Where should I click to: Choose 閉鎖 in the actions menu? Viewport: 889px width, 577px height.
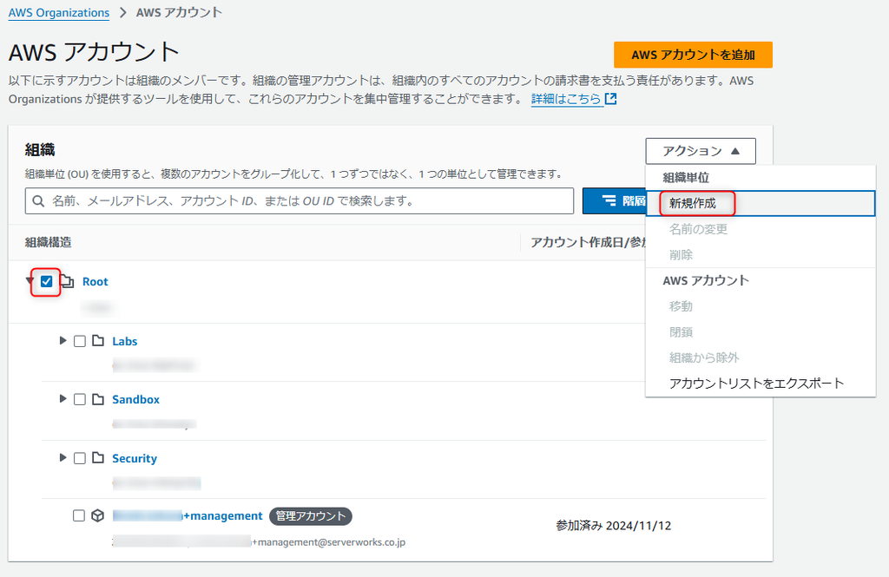coord(761,331)
